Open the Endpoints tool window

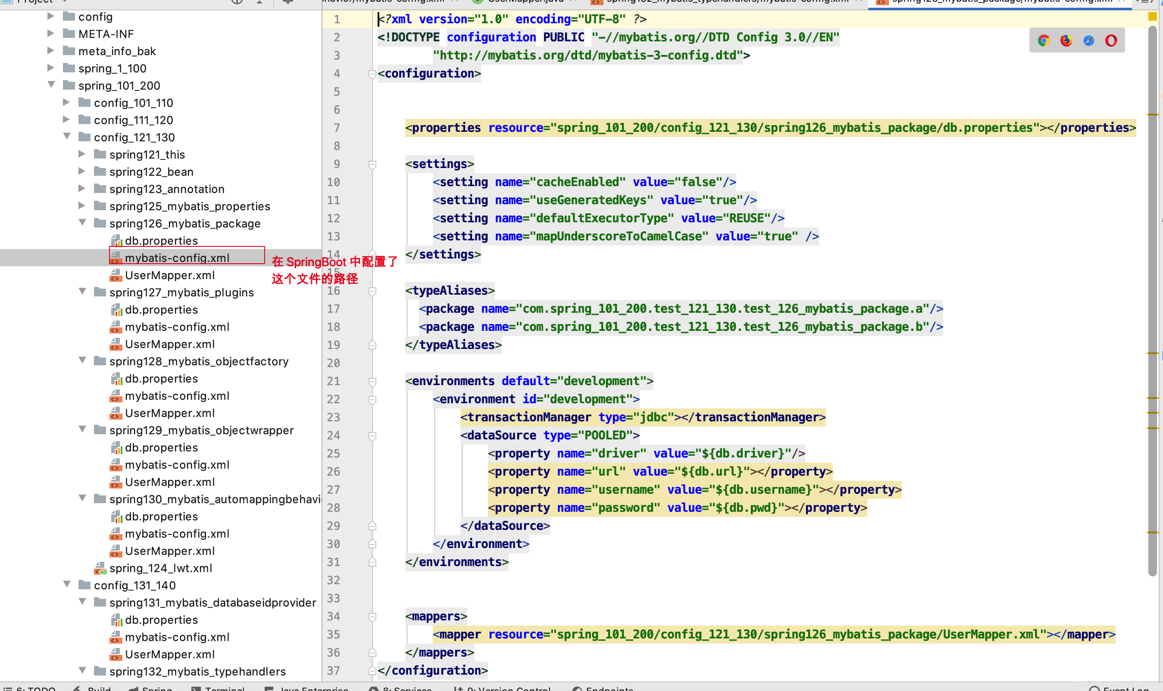click(x=603, y=688)
